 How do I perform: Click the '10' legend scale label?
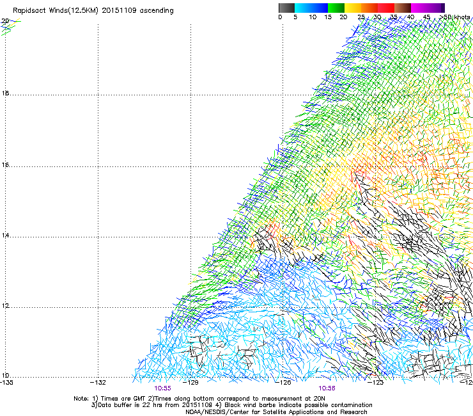[313, 17]
